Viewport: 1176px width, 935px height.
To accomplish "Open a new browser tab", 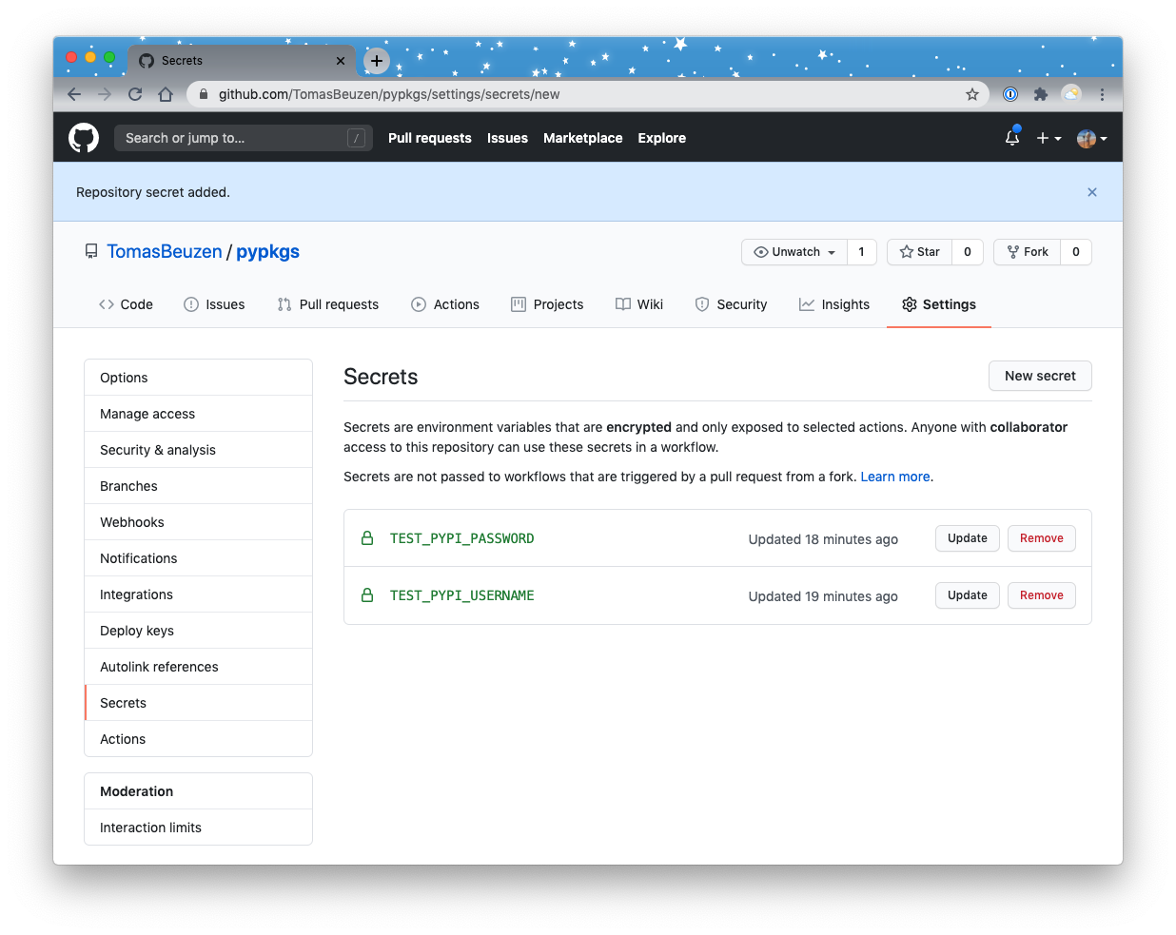I will 377,61.
